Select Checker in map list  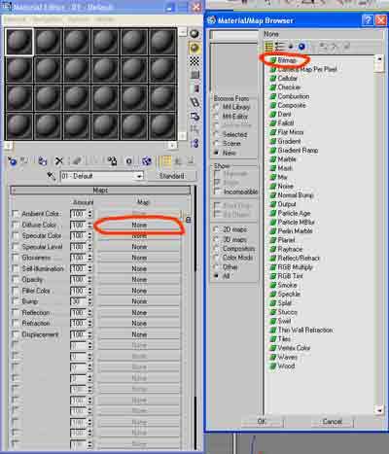tap(289, 87)
